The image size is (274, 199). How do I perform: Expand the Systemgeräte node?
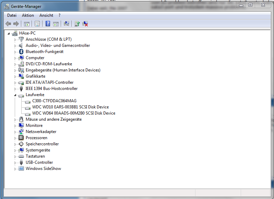point(15,150)
